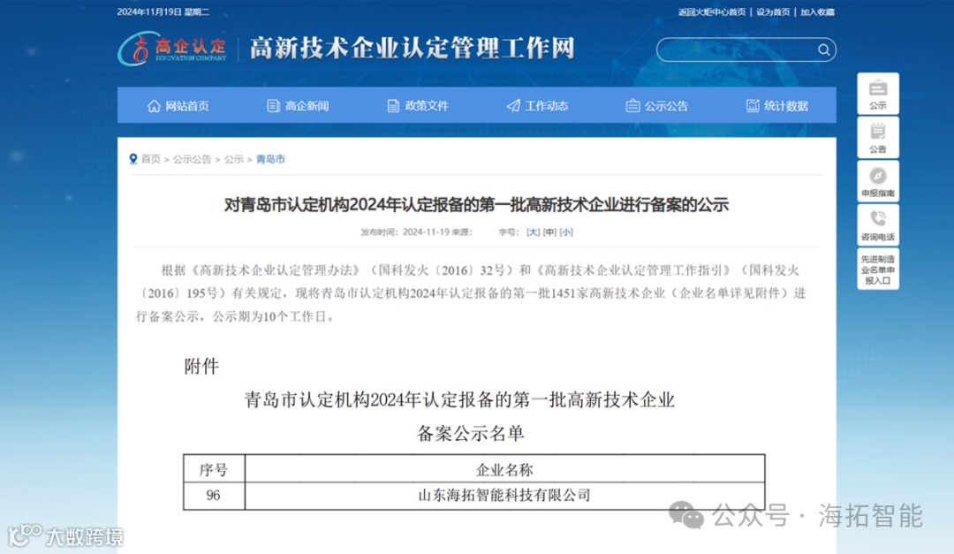Open the 申报指南 sidebar icon
The image size is (954, 554).
coord(878,181)
